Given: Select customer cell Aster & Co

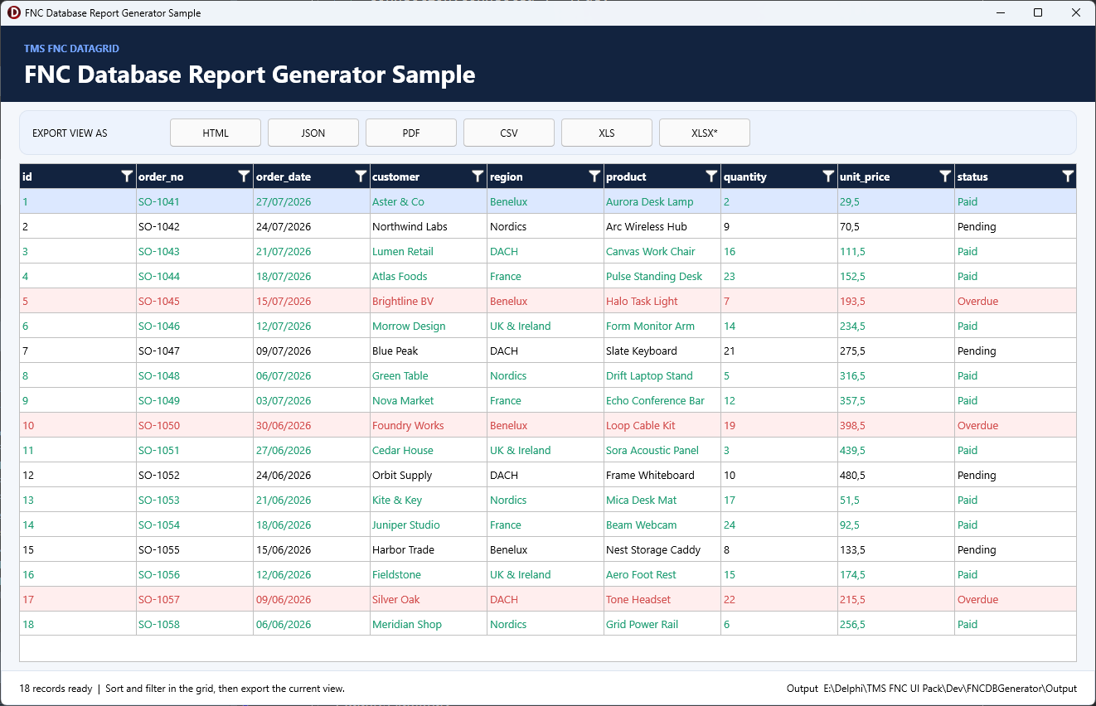Looking at the screenshot, I should [x=429, y=201].
